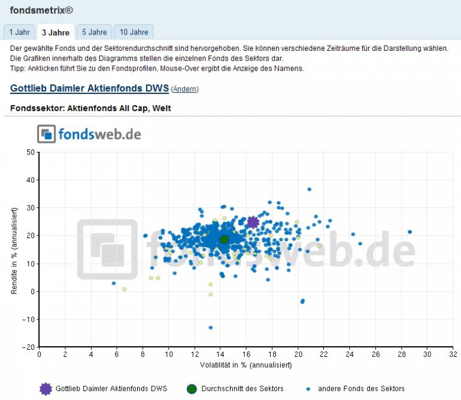Viewport: 461px width, 400px height.
Task: Open Gottlieb Daimler Aktienfonds DWS fund link
Action: (x=89, y=88)
